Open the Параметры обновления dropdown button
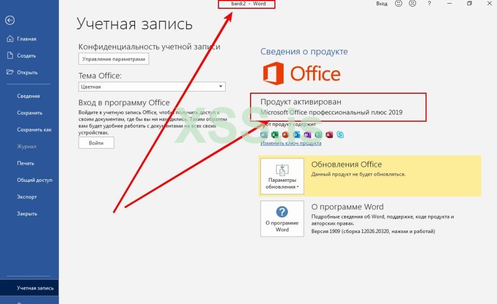 (x=282, y=176)
